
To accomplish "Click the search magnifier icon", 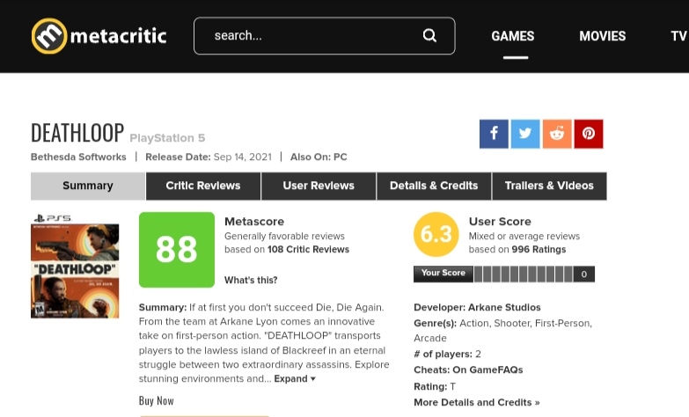I will click(429, 36).
